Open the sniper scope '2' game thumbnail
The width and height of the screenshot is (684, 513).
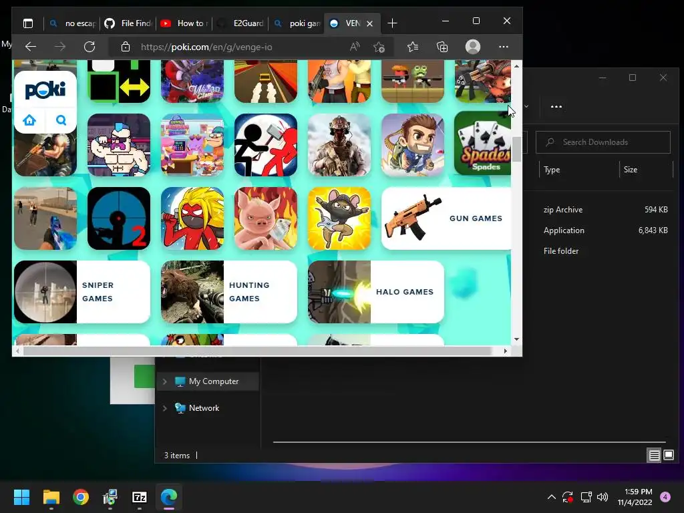click(119, 218)
